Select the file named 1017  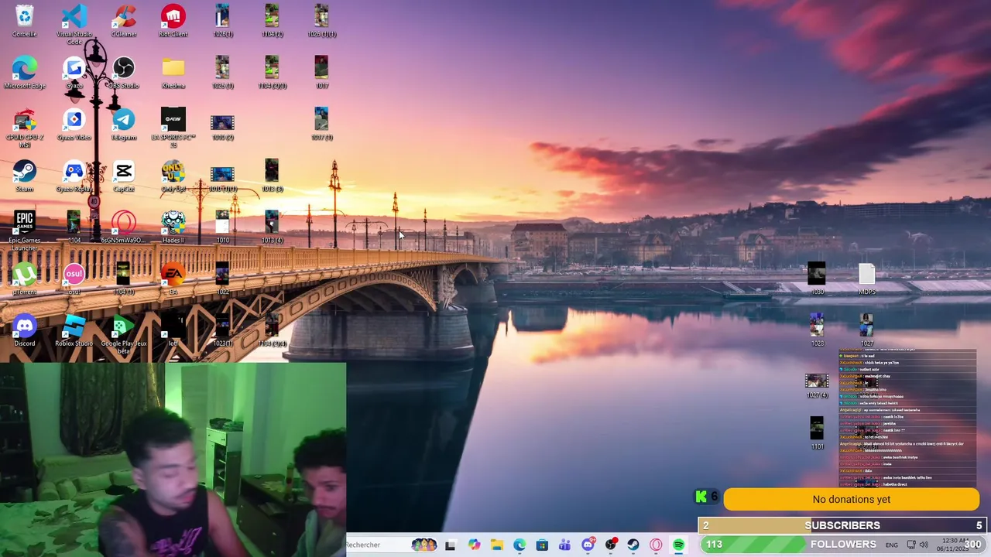(321, 73)
